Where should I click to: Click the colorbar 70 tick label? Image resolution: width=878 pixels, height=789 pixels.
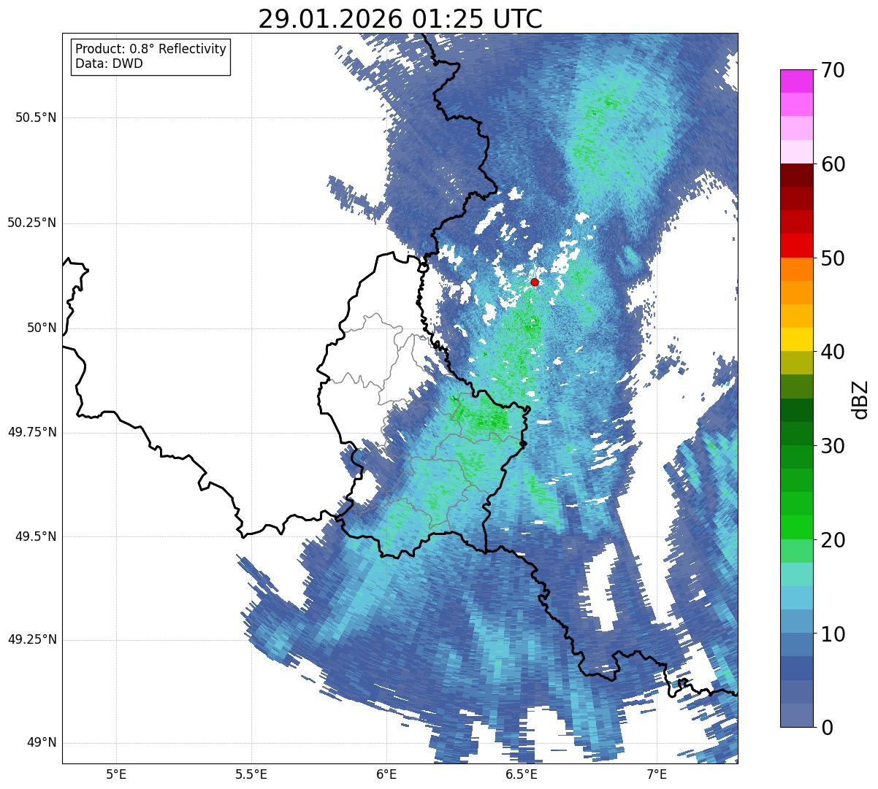[x=833, y=70]
